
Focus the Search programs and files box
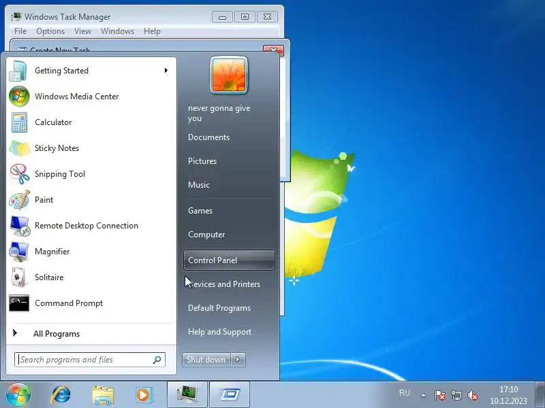pos(90,360)
